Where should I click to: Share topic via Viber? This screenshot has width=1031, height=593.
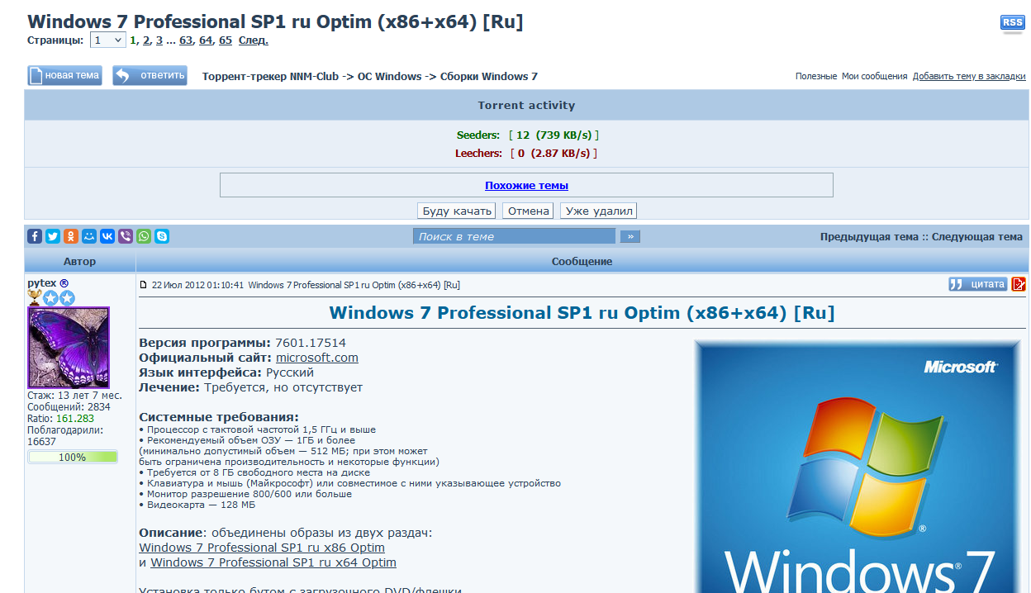click(x=126, y=236)
